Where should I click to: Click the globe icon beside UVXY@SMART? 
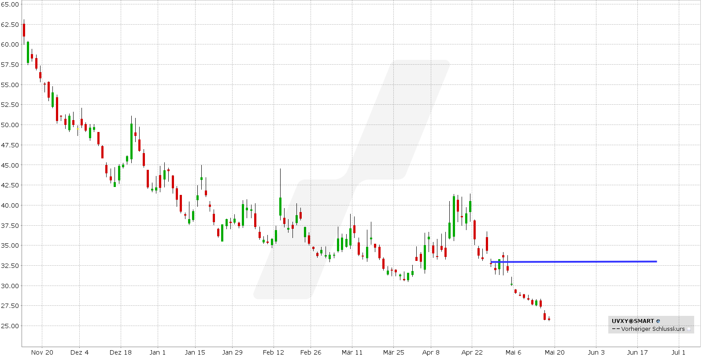click(658, 321)
